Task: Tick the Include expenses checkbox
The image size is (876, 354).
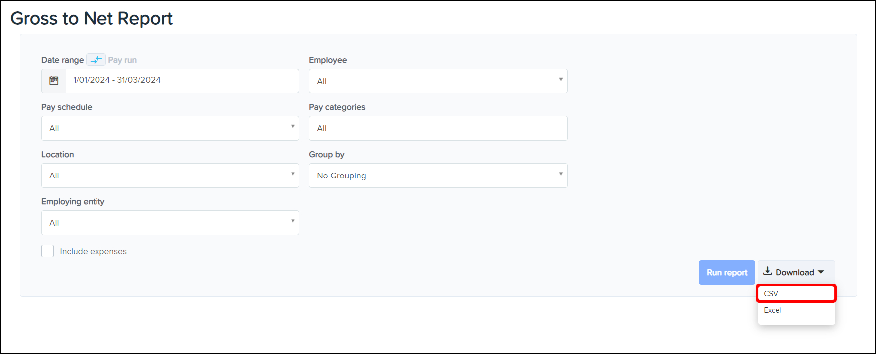Action: pos(48,251)
